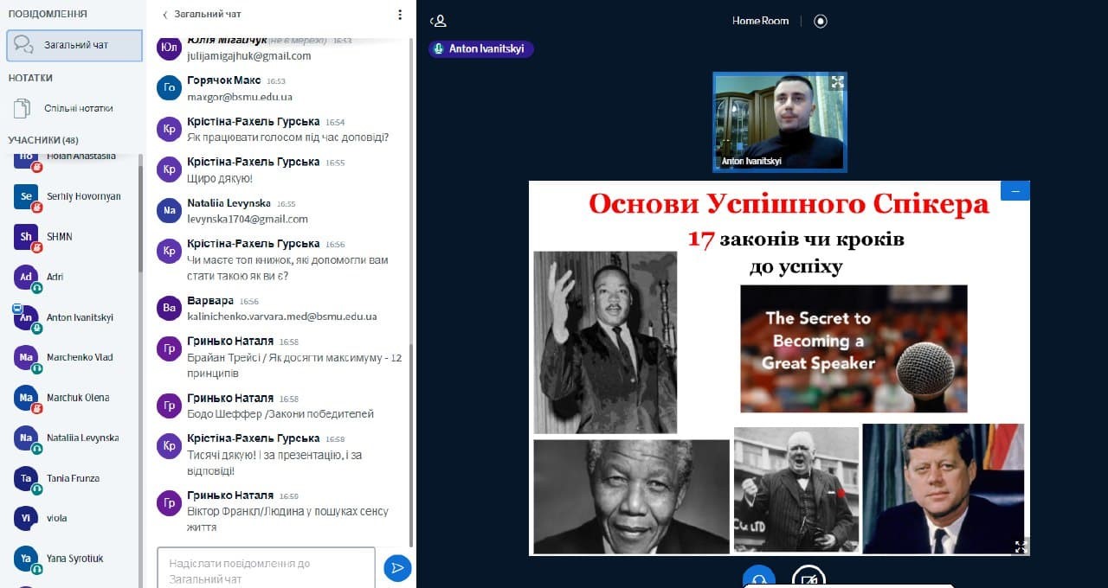
Task: Collapse the chat with the back chevron
Action: pos(165,15)
